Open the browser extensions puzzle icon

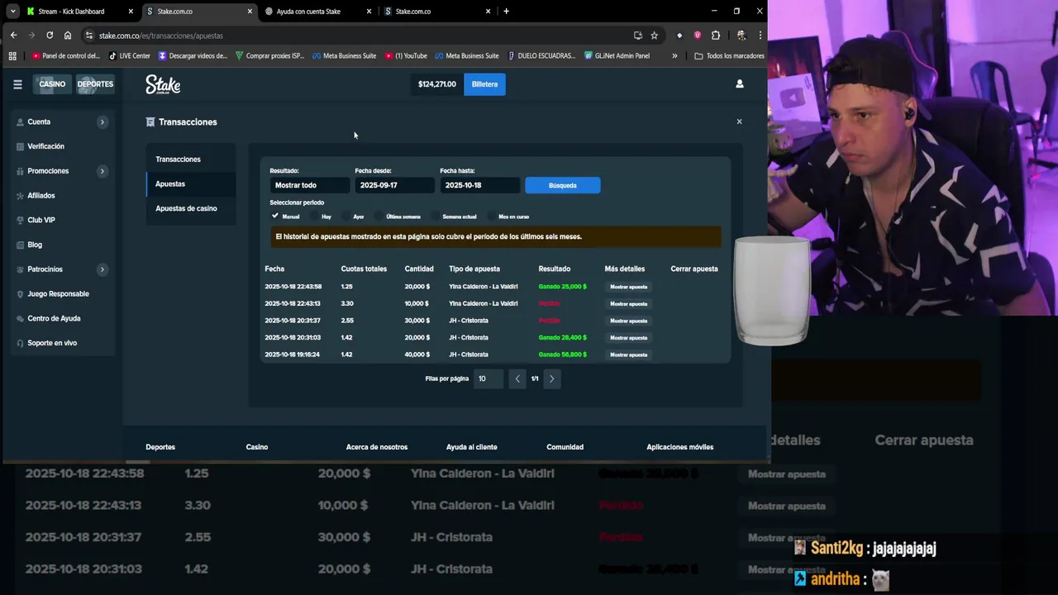(x=716, y=36)
